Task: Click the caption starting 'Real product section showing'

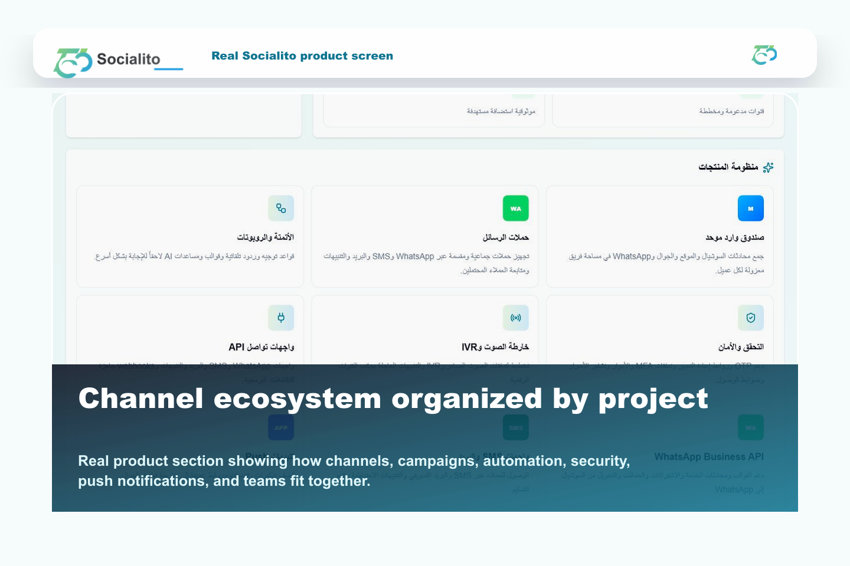Action: pos(354,471)
